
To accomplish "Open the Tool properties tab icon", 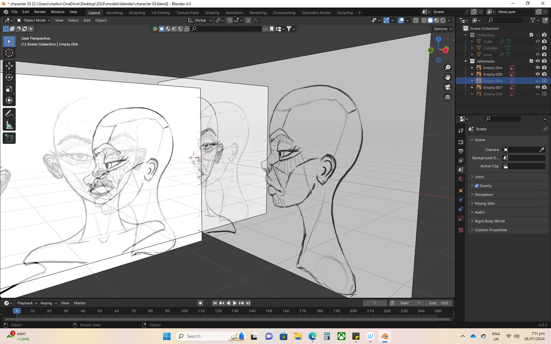I will (x=461, y=130).
